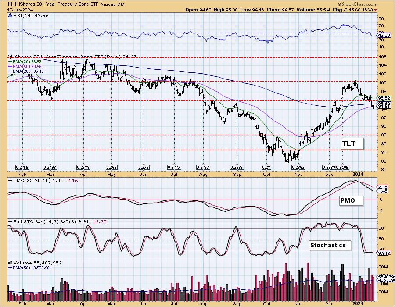
Task: Click the TLT annotation box on price chart
Action: click(x=352, y=144)
